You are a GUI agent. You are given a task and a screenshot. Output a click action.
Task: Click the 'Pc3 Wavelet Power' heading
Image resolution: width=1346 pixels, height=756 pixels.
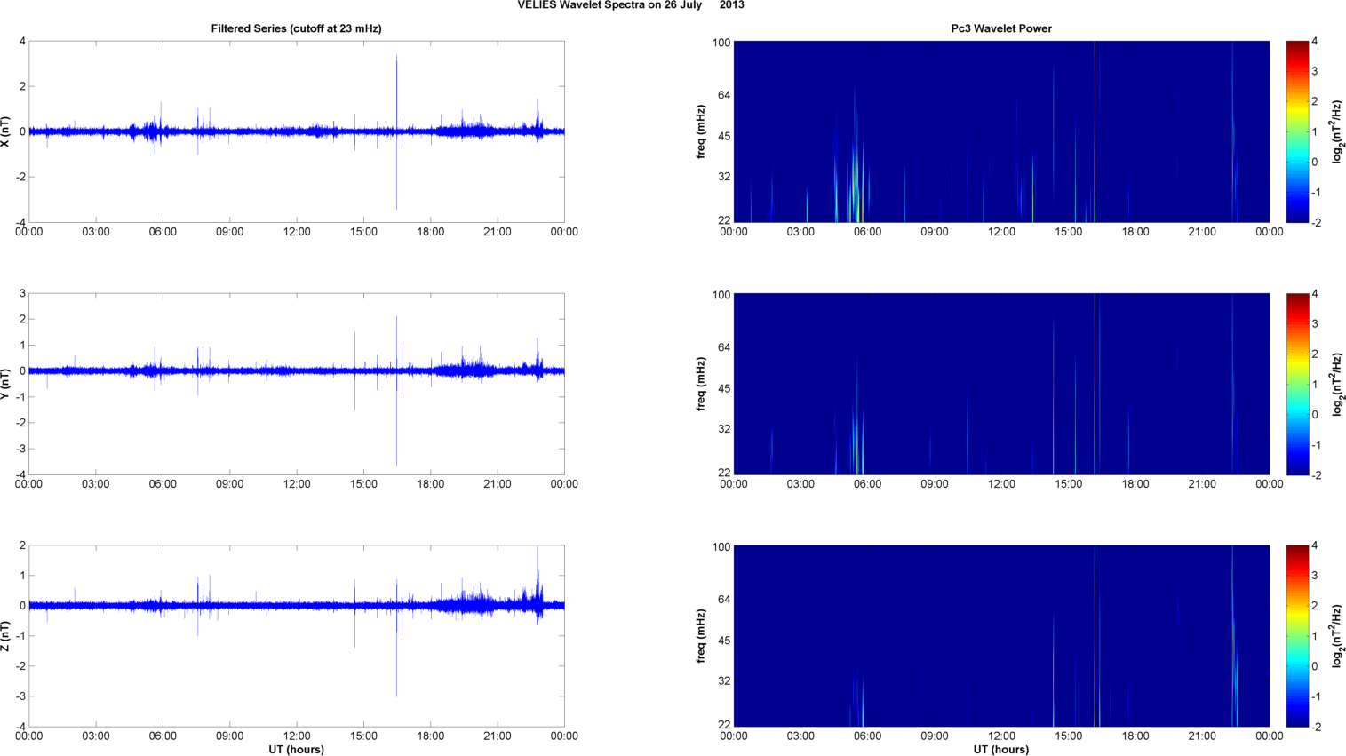1001,28
